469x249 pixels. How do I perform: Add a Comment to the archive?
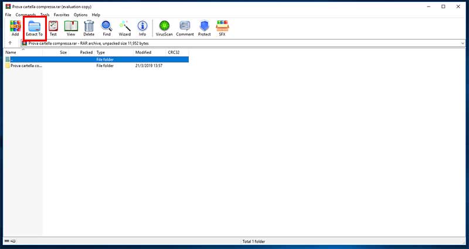(x=185, y=28)
